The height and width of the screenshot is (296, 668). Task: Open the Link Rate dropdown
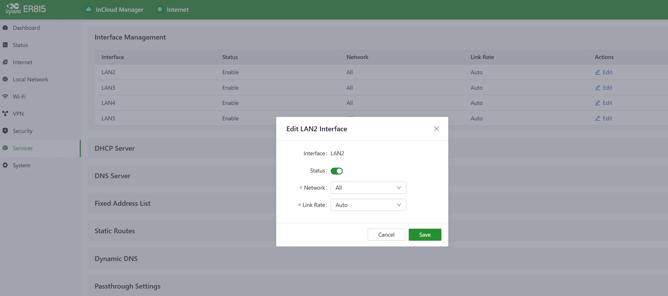coord(368,205)
